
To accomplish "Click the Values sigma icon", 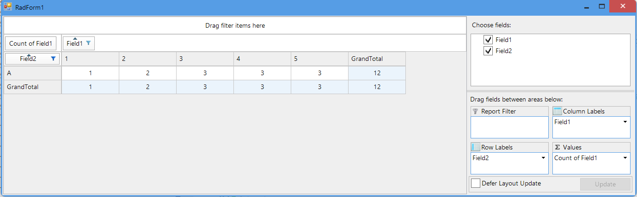I will point(557,147).
